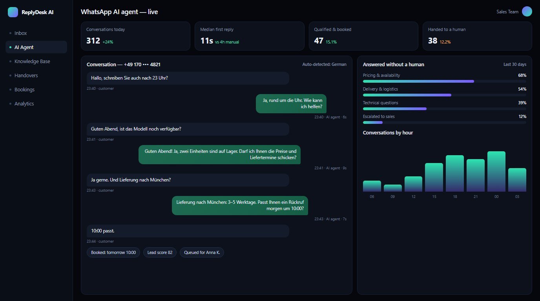The width and height of the screenshot is (540, 301).
Task: Select the AI Agent sidebar item
Action: tap(36, 47)
